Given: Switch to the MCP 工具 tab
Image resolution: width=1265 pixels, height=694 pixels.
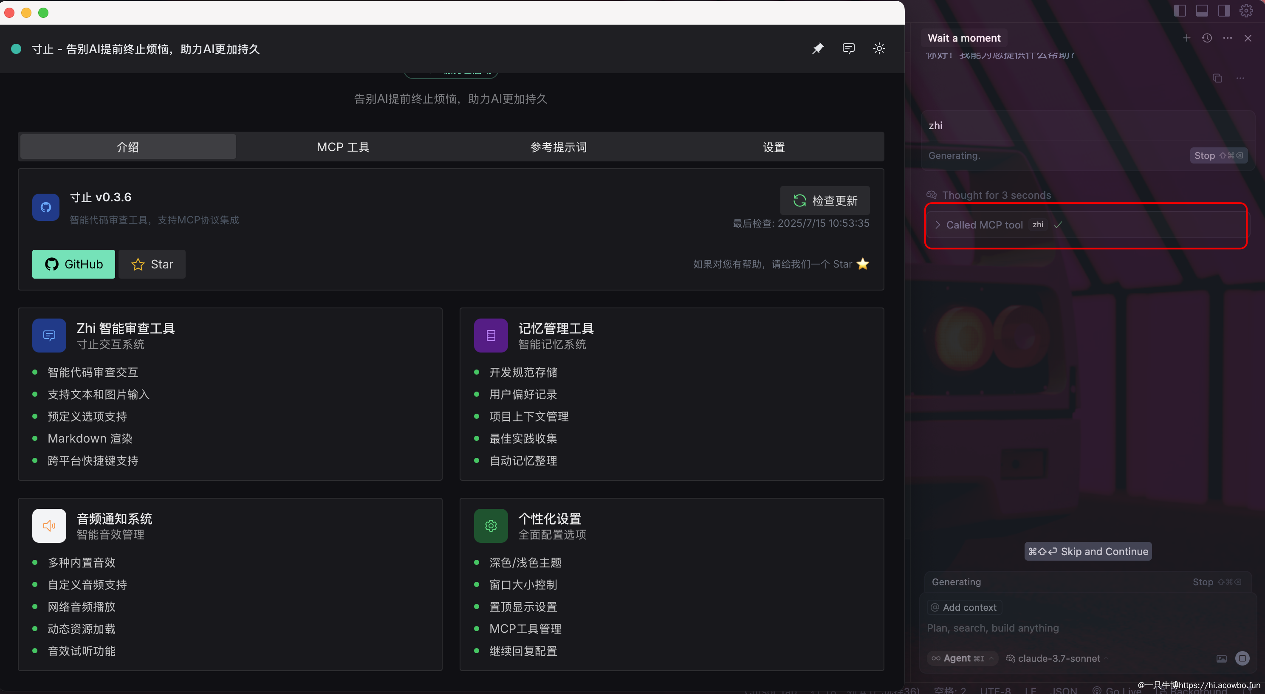Looking at the screenshot, I should [342, 147].
